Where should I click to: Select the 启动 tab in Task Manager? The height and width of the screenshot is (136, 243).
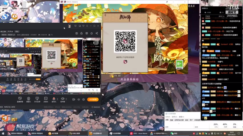pyautogui.click(x=187, y=120)
